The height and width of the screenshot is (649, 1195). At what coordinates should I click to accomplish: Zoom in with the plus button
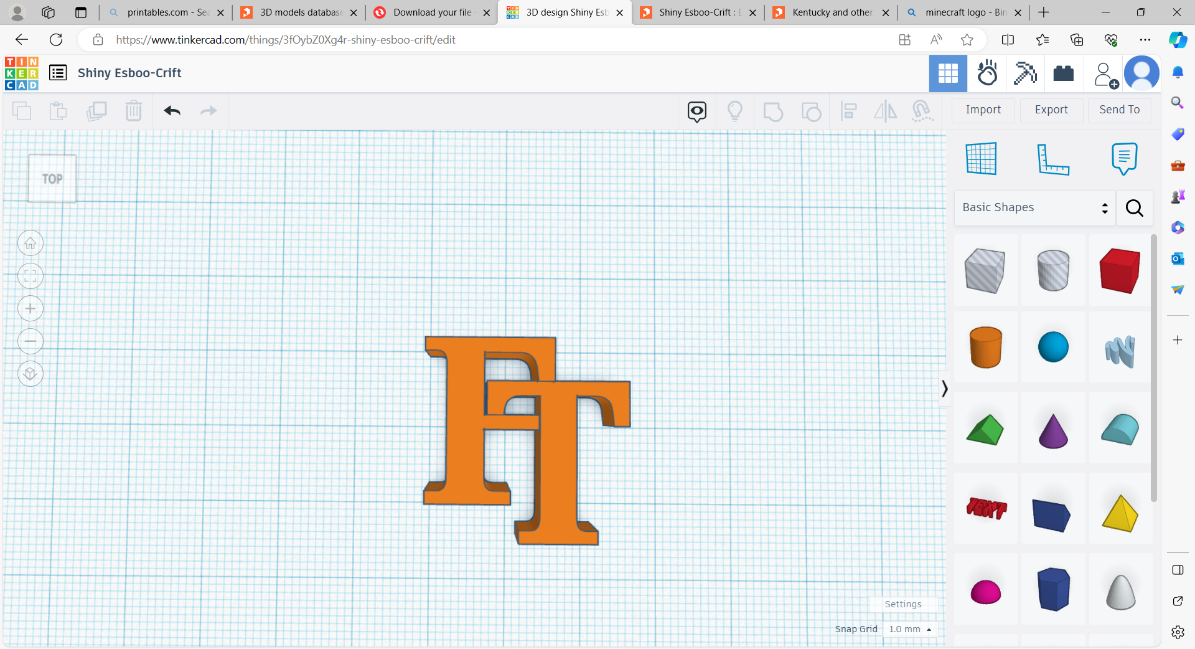[30, 309]
